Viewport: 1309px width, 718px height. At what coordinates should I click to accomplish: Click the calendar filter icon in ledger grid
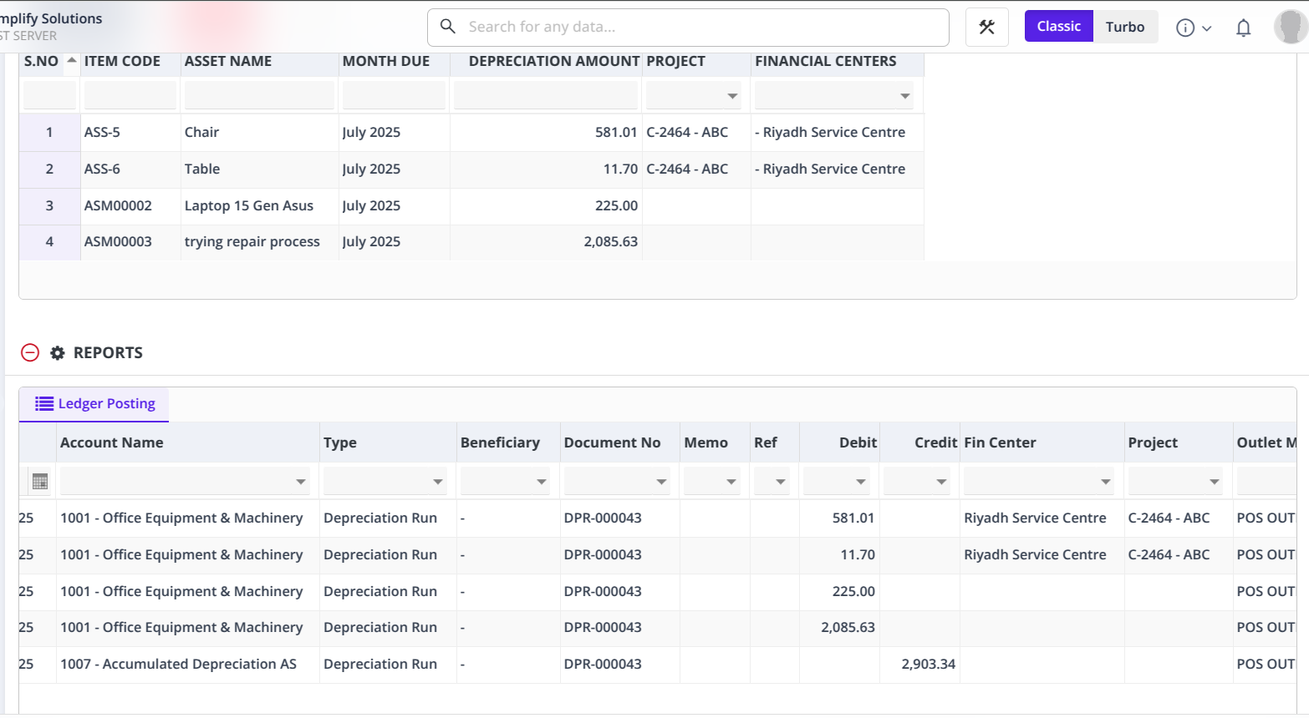[x=39, y=482]
